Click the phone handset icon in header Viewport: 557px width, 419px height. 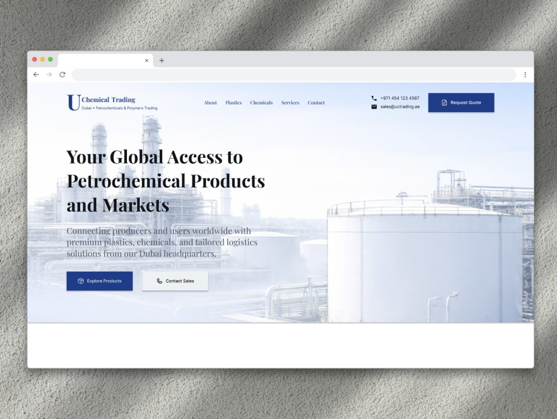point(374,98)
